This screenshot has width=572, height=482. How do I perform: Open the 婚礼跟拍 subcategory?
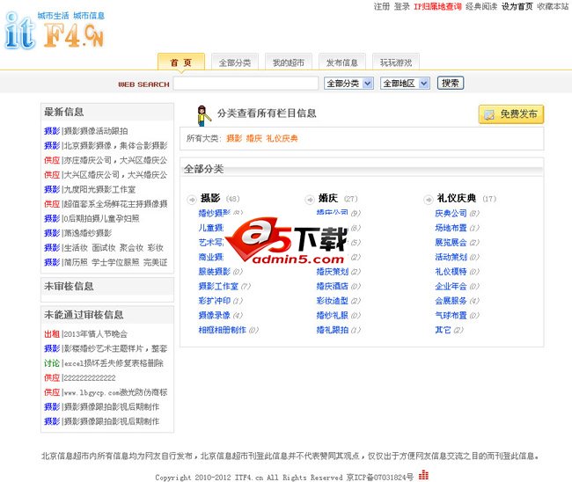tap(333, 330)
